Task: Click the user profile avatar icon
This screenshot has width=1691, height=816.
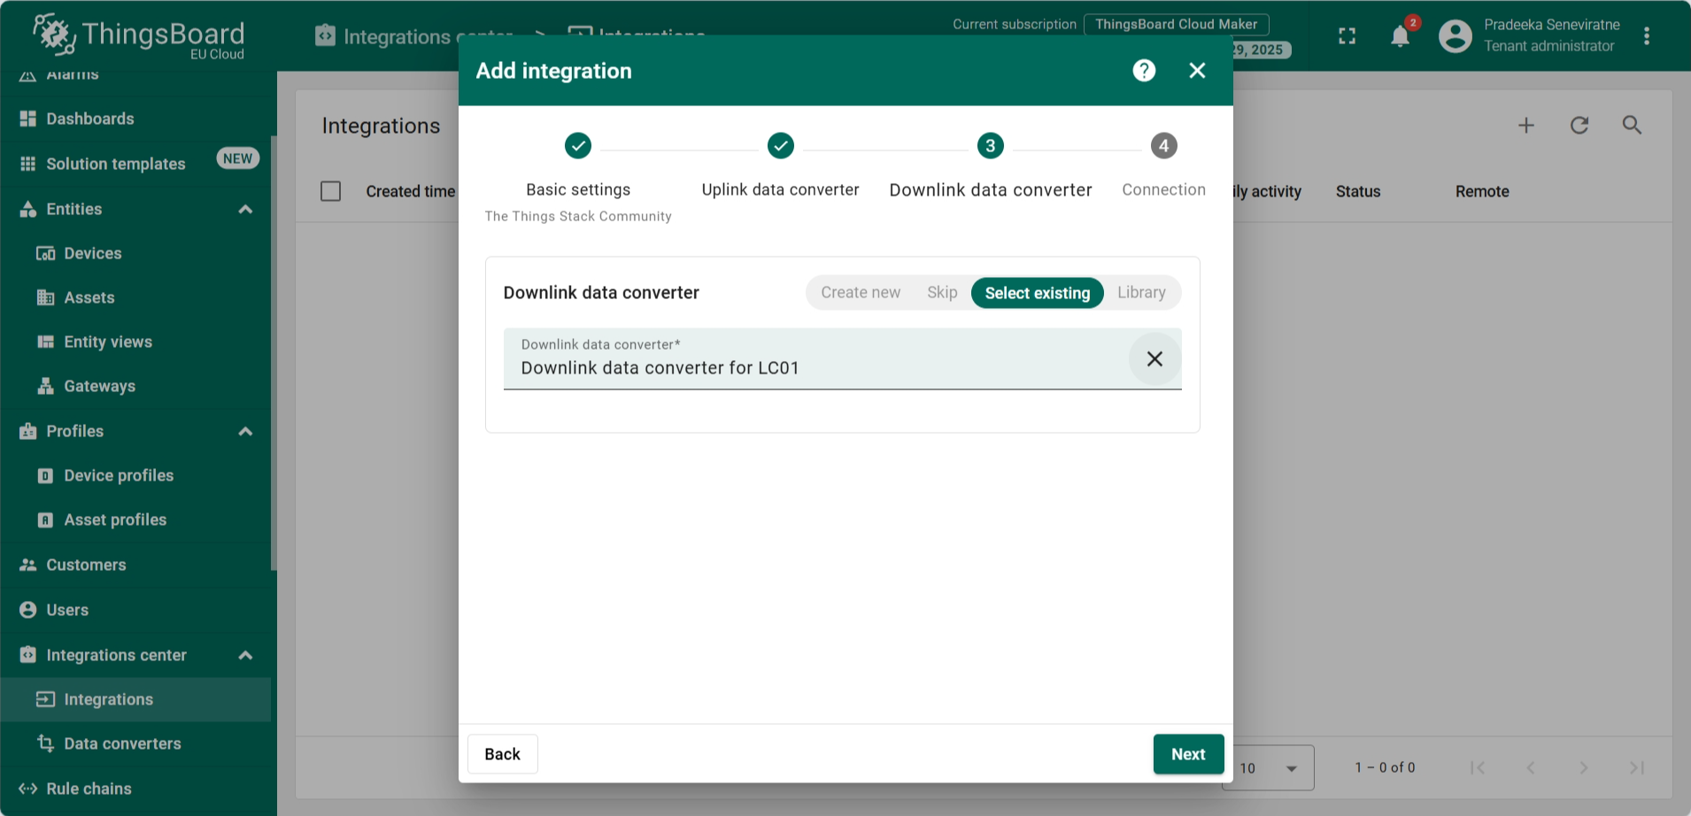Action: pos(1455,36)
